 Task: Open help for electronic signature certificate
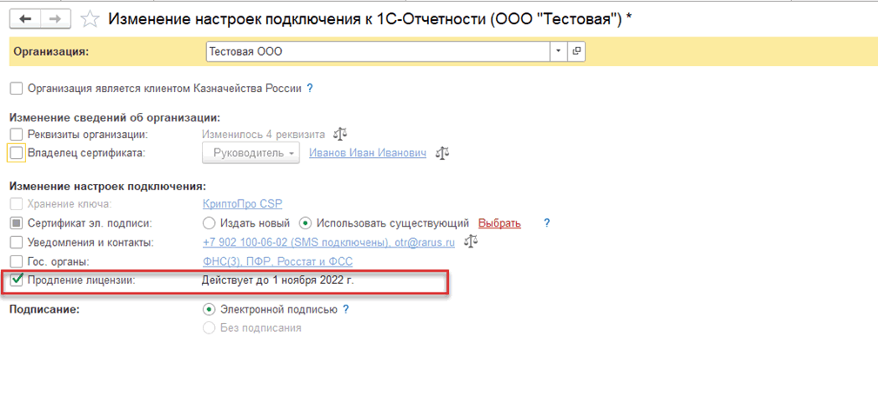547,224
